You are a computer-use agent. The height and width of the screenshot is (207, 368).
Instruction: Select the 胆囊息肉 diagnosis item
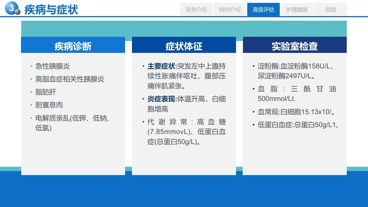[x=49, y=105]
